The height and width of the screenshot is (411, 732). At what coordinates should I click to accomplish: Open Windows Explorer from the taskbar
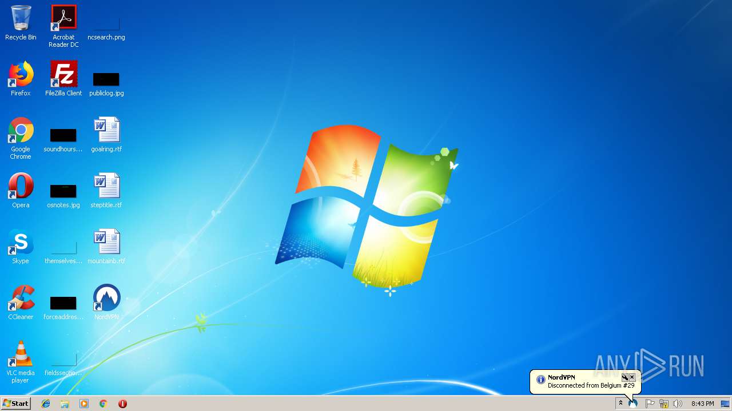[x=65, y=404]
